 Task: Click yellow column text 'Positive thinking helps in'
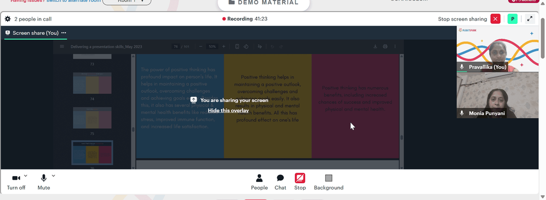[268, 77]
